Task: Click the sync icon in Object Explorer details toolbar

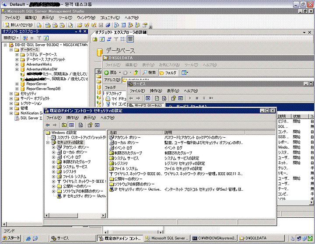Action: point(109,39)
